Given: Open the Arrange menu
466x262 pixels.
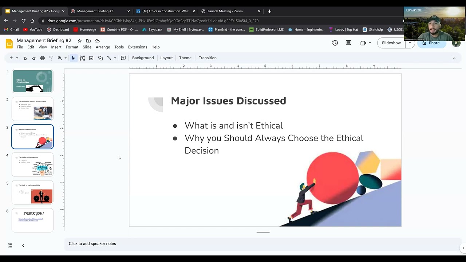Looking at the screenshot, I should [x=103, y=47].
